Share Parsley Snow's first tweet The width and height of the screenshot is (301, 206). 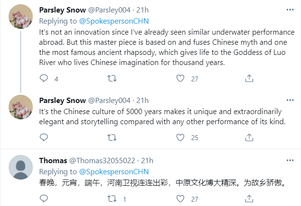(249, 78)
